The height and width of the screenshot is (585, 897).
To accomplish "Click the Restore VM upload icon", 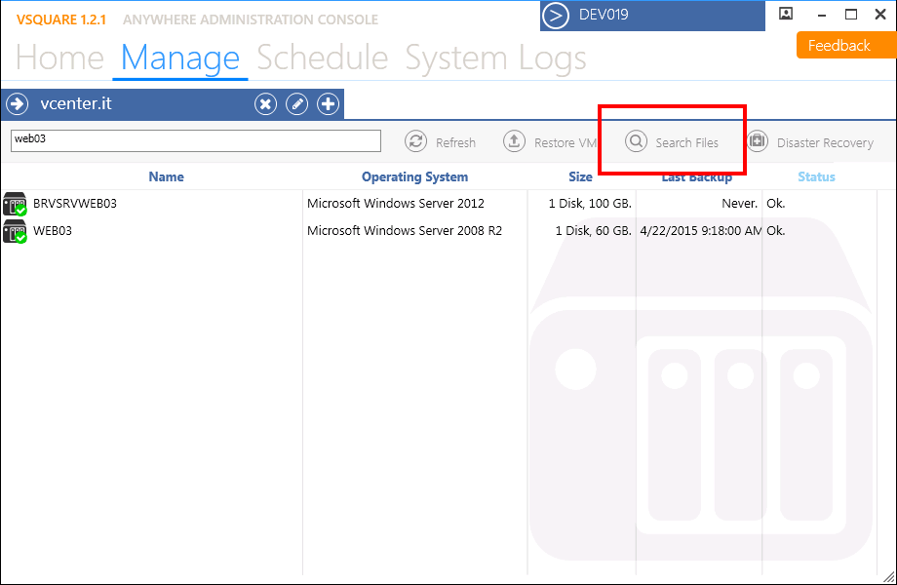I will point(514,141).
